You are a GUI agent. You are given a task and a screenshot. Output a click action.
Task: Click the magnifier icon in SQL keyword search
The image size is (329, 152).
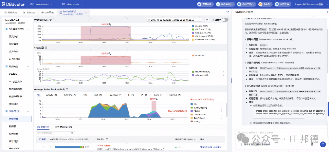pyautogui.click(x=72, y=133)
